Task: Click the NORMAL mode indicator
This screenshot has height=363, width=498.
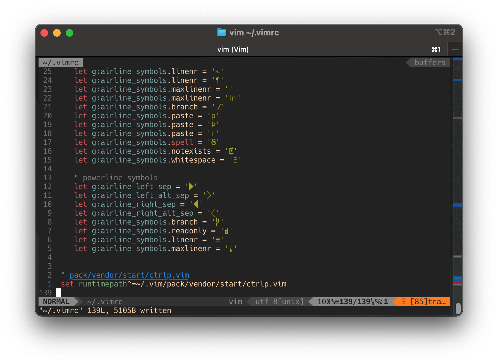Action: [x=56, y=302]
